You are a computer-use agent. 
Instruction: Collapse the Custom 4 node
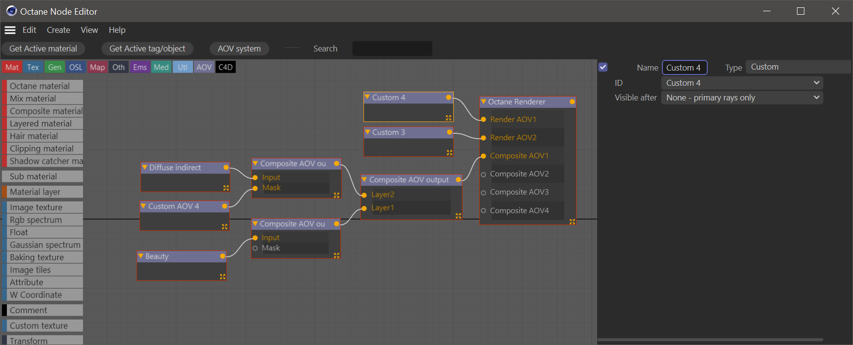coord(367,97)
